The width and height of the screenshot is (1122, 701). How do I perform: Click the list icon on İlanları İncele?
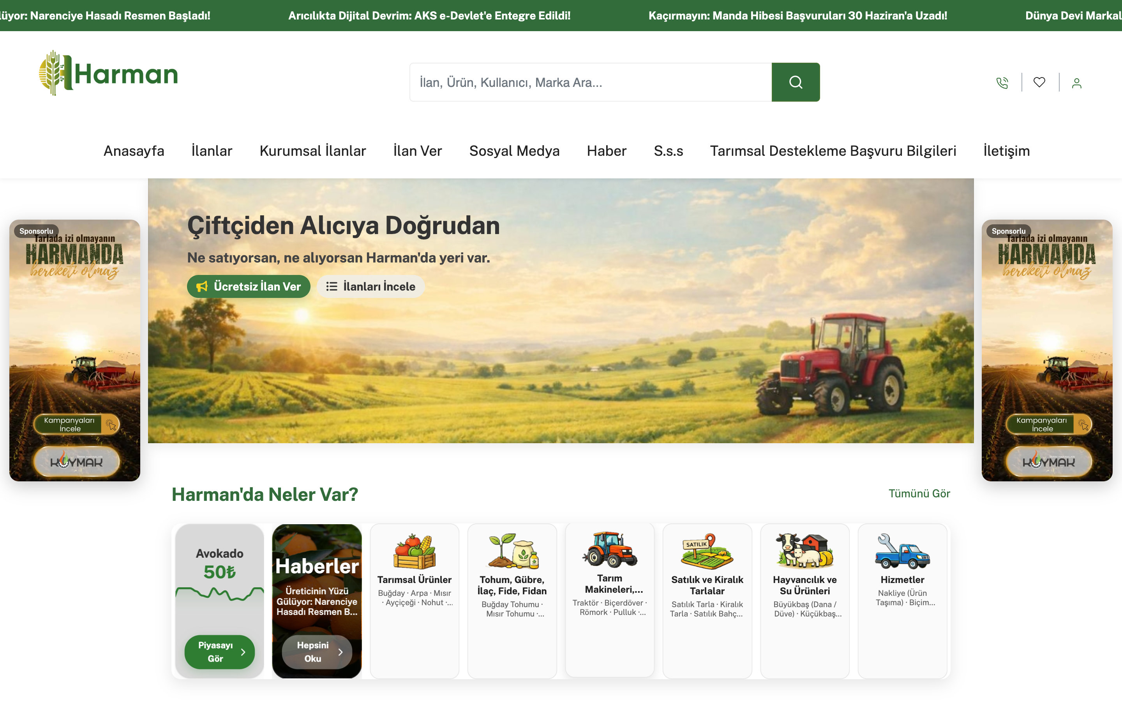(x=332, y=287)
